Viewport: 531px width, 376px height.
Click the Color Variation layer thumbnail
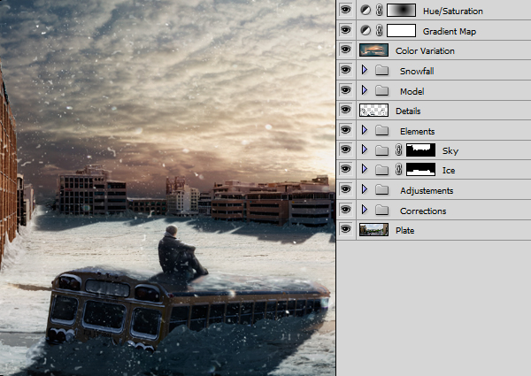[373, 50]
